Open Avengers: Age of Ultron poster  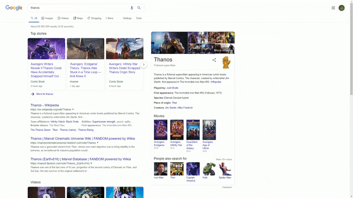pyautogui.click(x=209, y=130)
